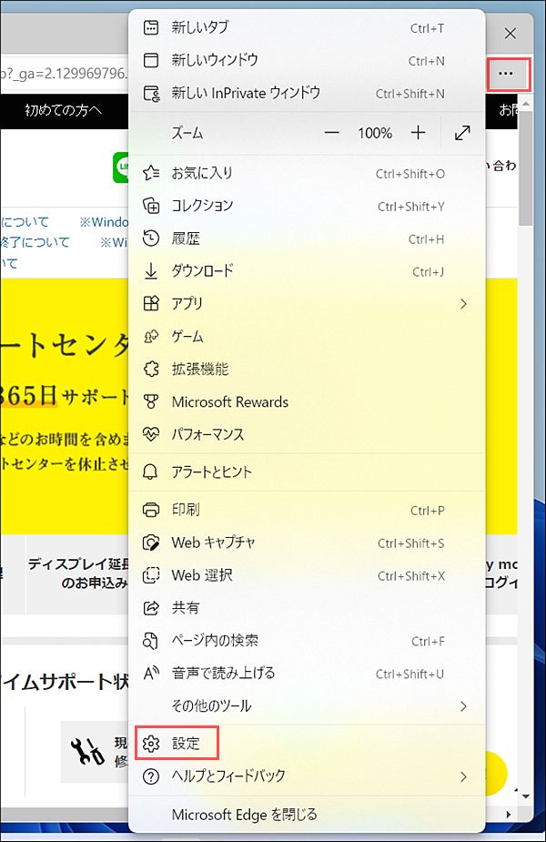The width and height of the screenshot is (546, 842).
Task: Click the Help question mark icon
Action: (x=151, y=776)
